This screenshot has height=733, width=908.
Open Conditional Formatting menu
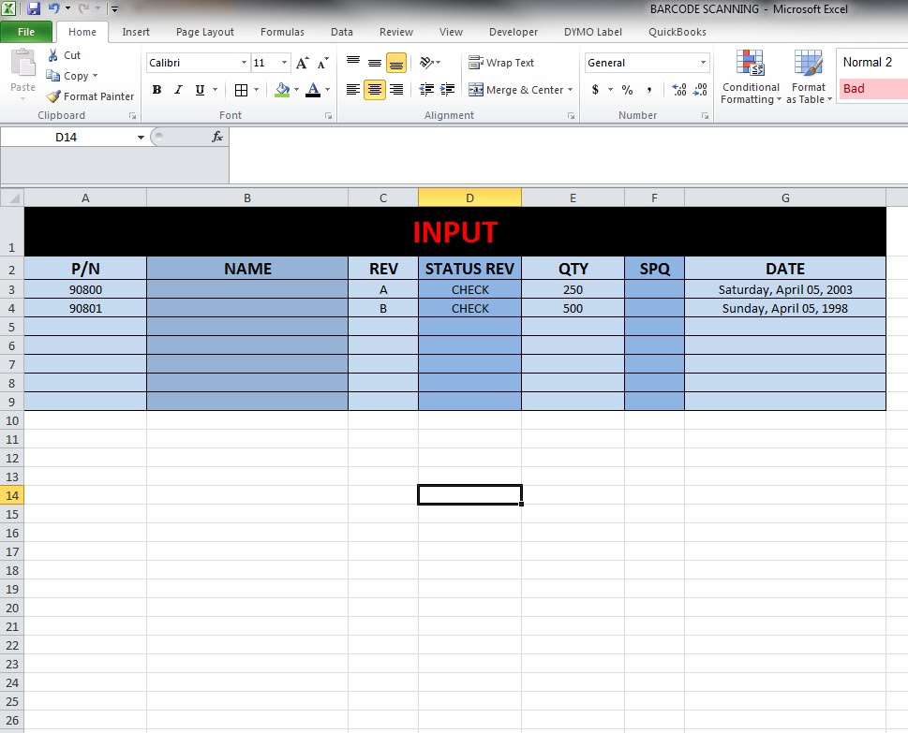pos(751,77)
